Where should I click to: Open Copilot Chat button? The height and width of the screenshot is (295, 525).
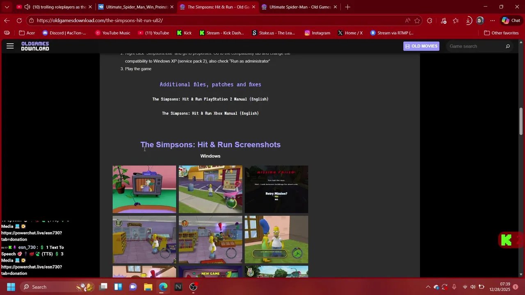pos(511,20)
